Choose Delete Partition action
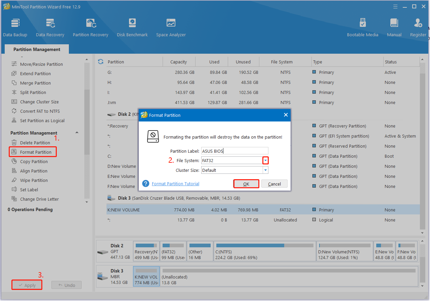 click(x=35, y=143)
